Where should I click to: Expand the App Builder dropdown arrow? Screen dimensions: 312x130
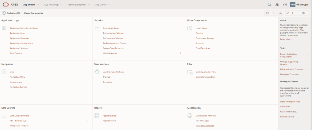(38, 5)
